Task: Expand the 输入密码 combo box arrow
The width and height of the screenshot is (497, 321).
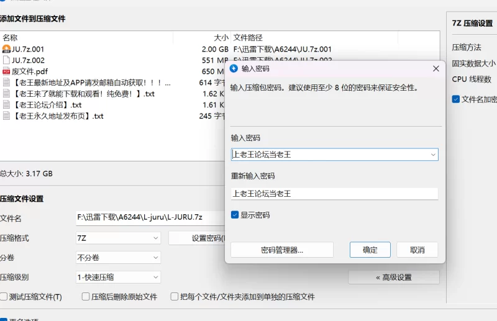Action: 432,155
